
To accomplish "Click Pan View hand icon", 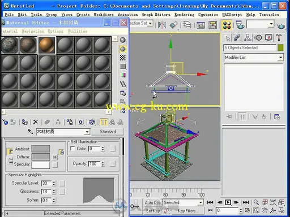I will click(265, 210).
